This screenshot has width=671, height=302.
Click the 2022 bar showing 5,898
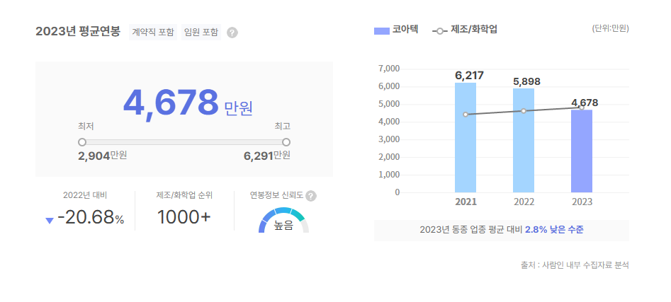click(524, 140)
